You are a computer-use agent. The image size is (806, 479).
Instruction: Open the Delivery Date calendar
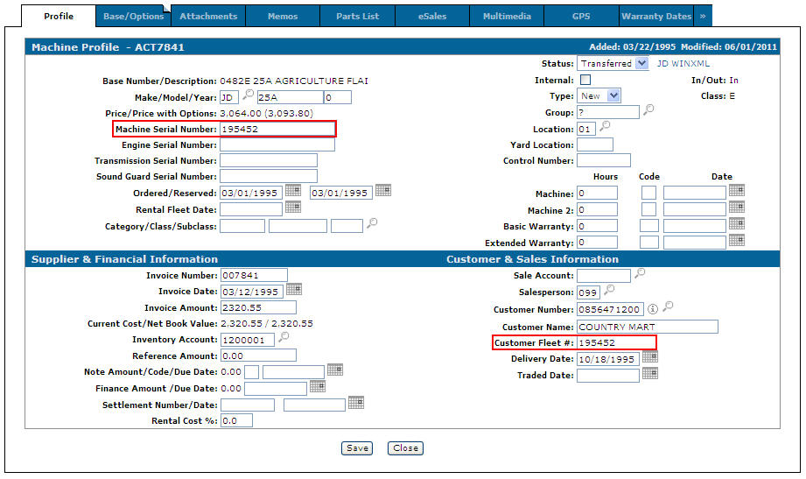point(650,356)
